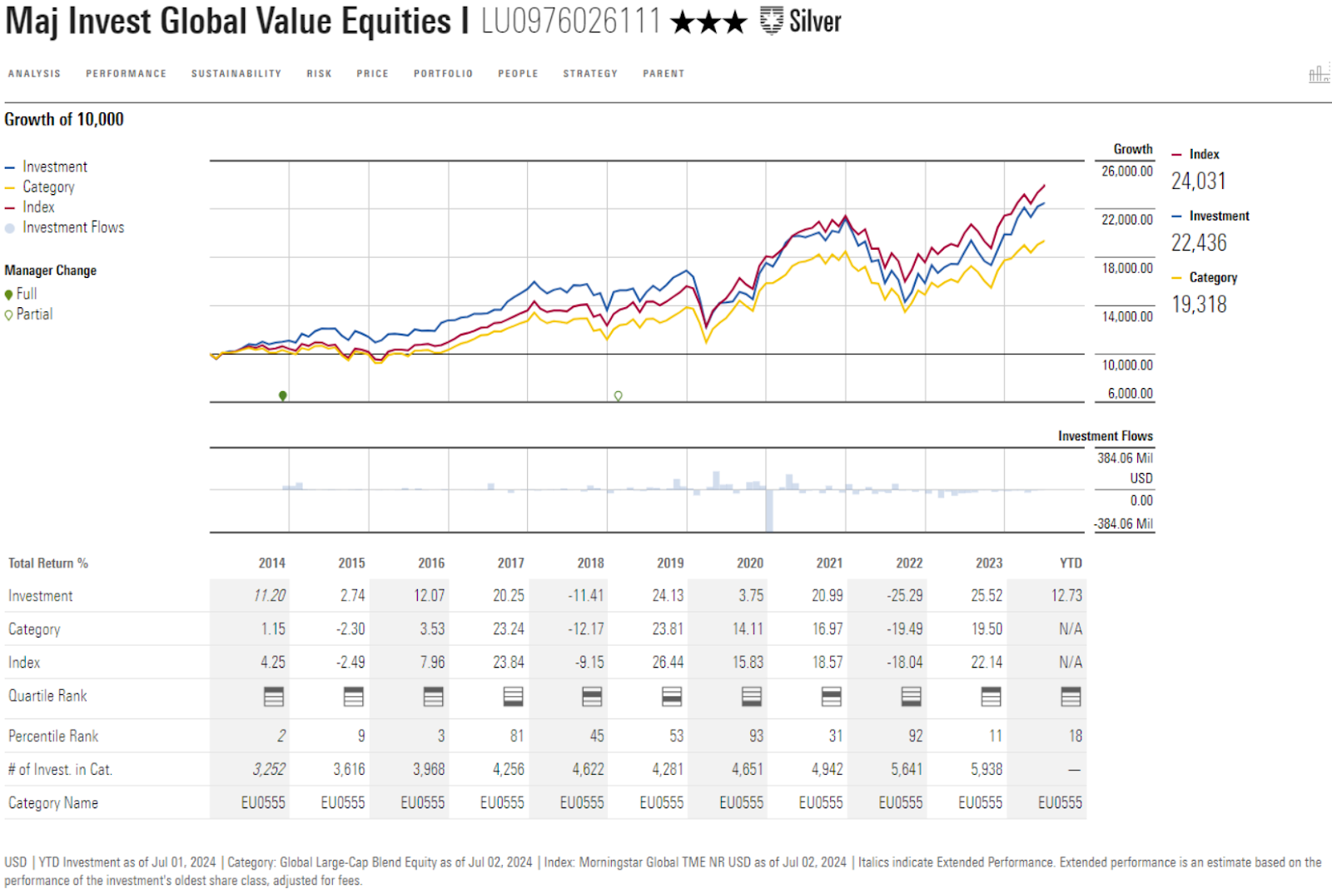Click the YTD Category Name EU0555
Image resolution: width=1332 pixels, height=889 pixels.
click(1060, 803)
